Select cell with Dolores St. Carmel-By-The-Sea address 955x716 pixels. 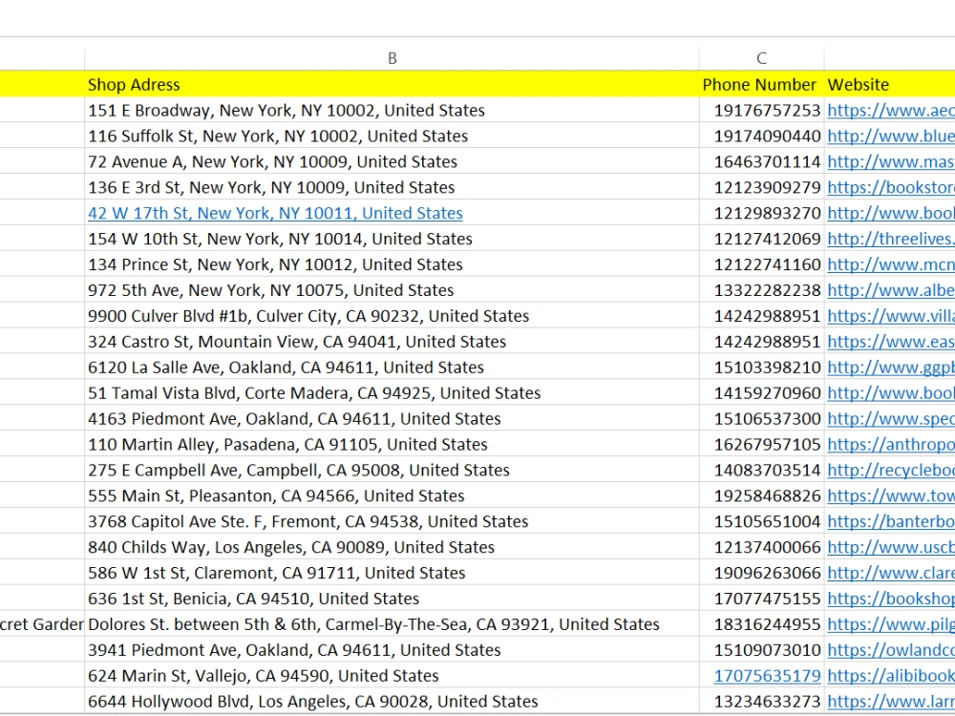point(392,624)
